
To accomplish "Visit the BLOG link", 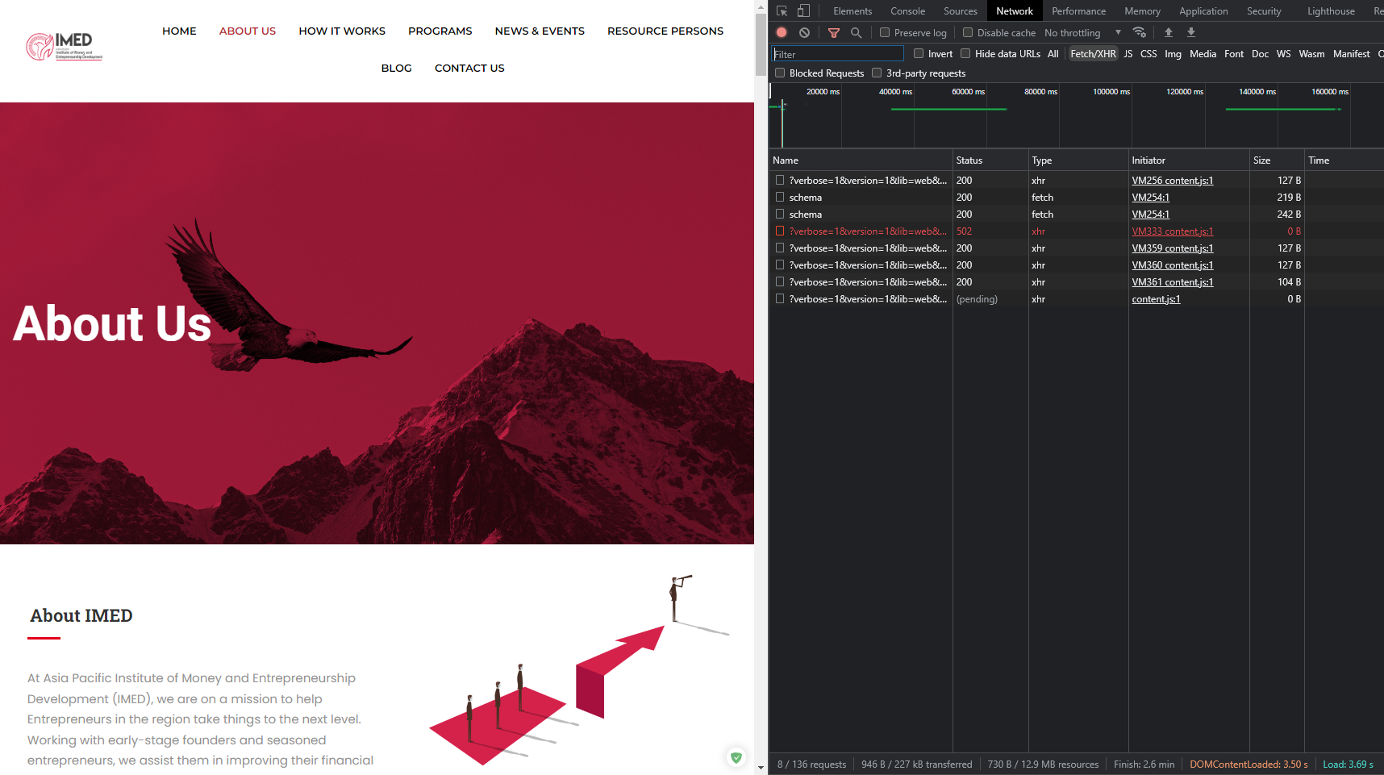I will click(397, 69).
